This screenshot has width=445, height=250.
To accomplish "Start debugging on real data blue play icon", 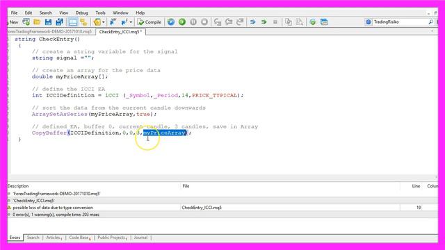I will click(x=171, y=22).
